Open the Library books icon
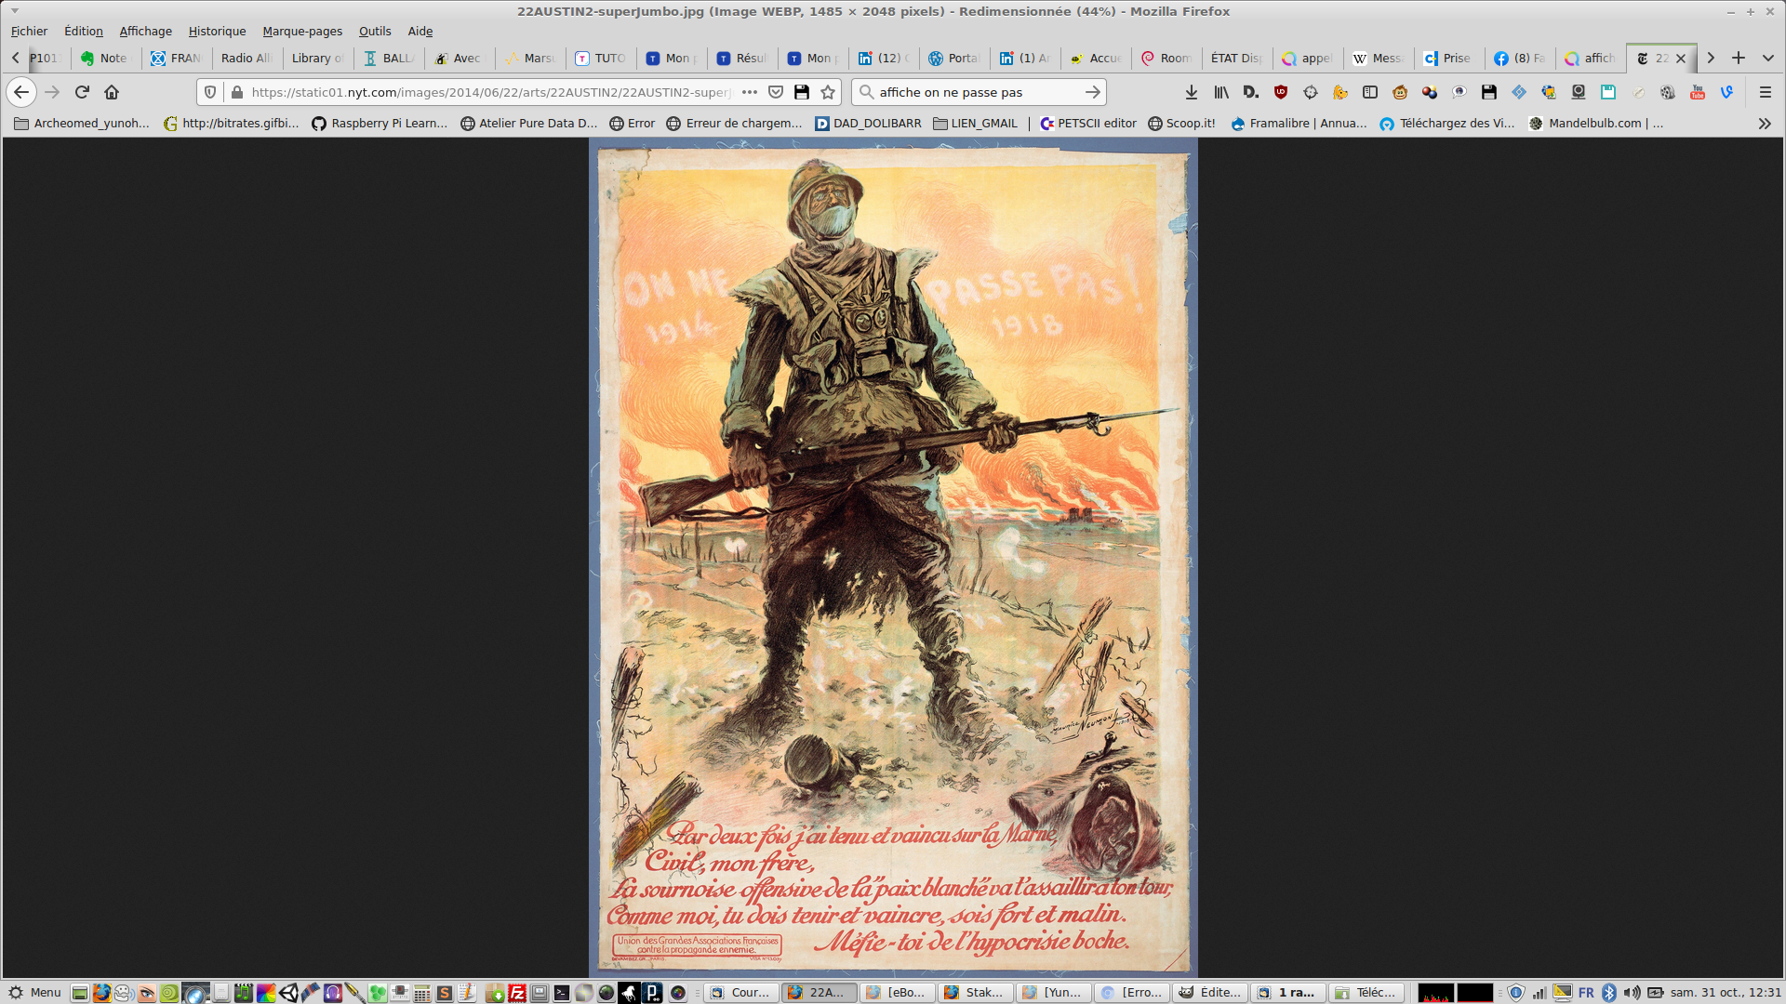This screenshot has width=1786, height=1004. click(x=1221, y=92)
